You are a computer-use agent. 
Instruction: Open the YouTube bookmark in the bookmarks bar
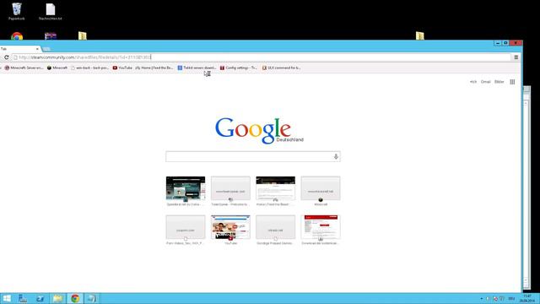click(122, 68)
